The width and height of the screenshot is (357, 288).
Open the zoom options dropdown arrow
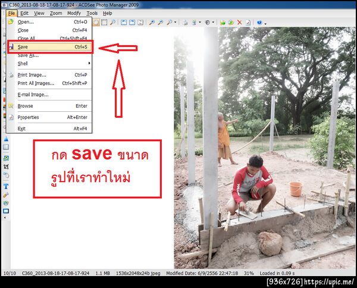pos(175,22)
